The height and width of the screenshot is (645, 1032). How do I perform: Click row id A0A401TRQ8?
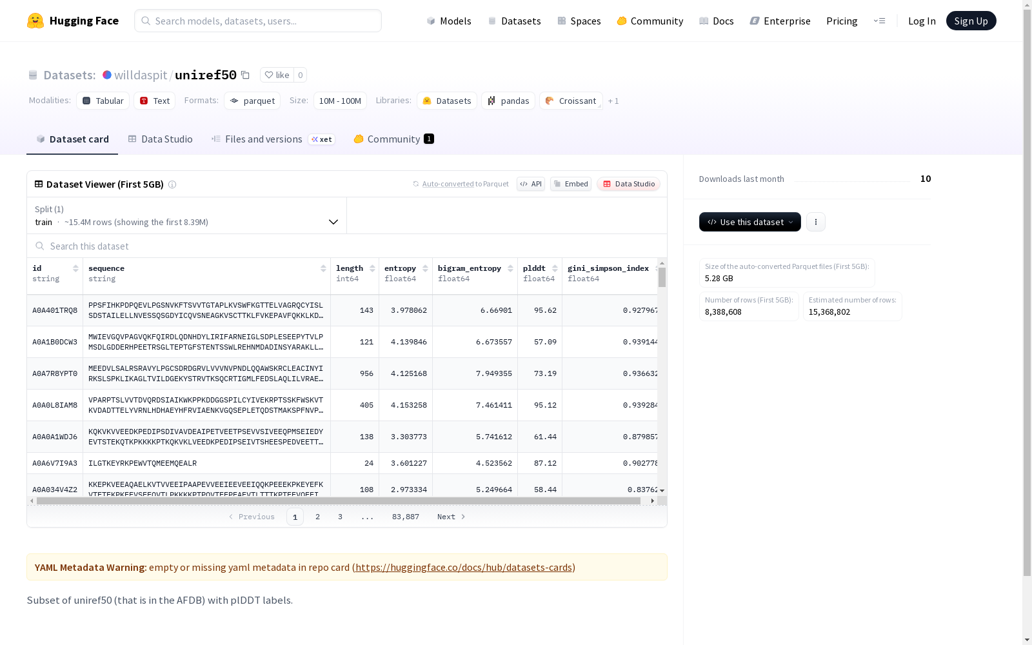(x=55, y=310)
